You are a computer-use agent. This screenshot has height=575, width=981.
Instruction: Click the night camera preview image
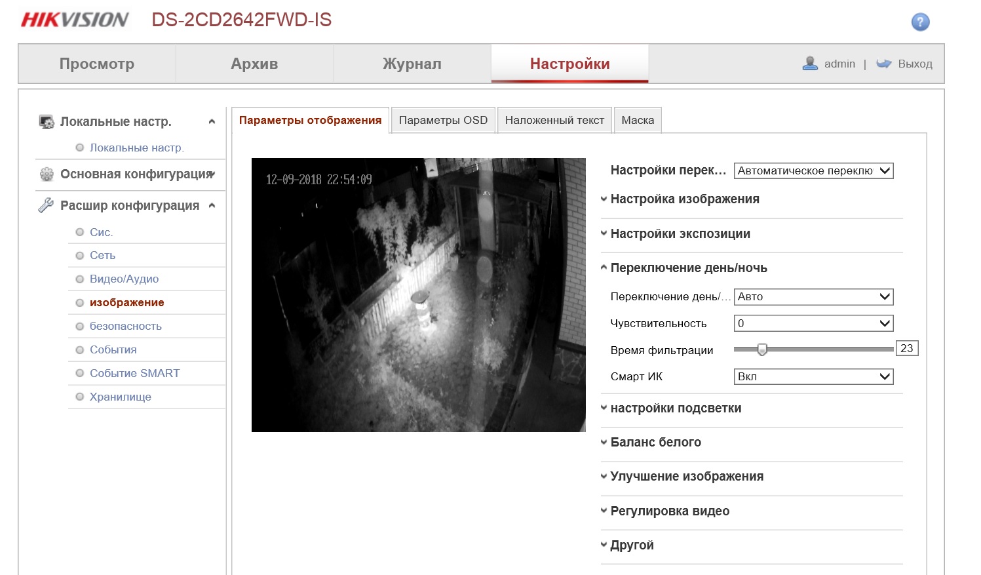pyautogui.click(x=418, y=295)
